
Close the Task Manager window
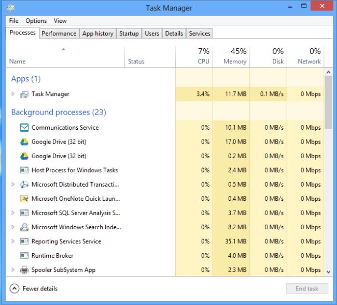pyautogui.click(x=322, y=6)
